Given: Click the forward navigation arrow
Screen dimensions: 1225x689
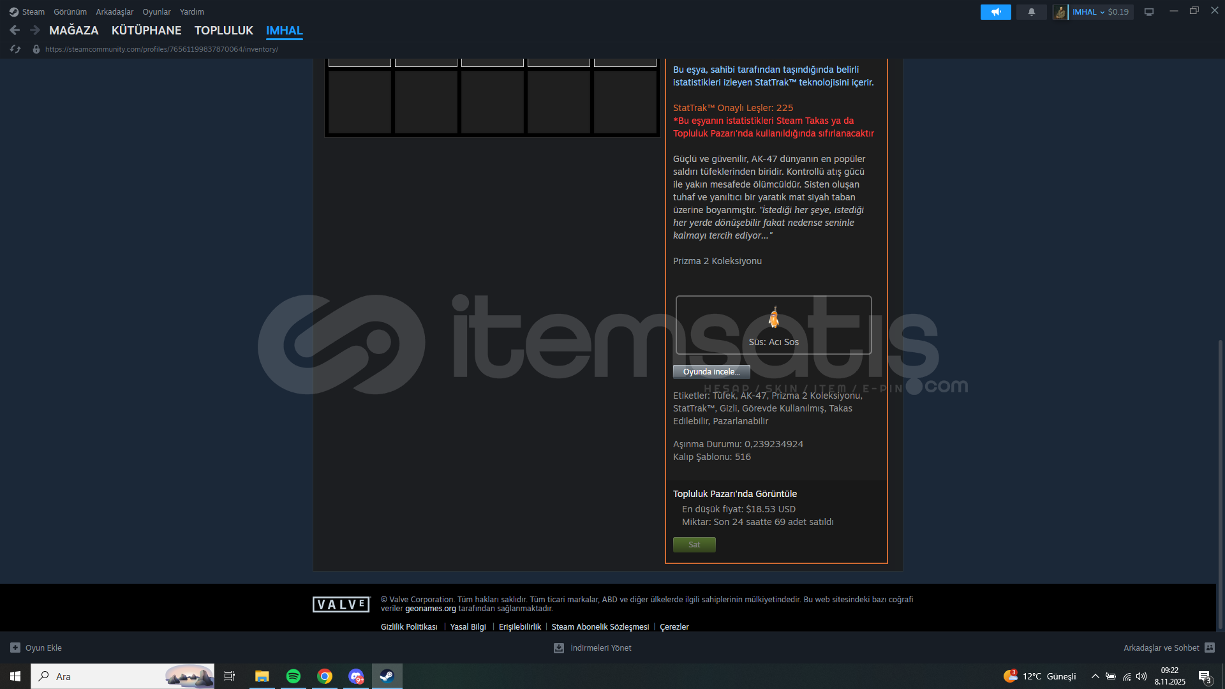Looking at the screenshot, I should pos(35,30).
